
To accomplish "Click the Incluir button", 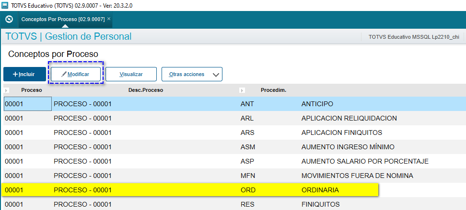I will click(24, 75).
